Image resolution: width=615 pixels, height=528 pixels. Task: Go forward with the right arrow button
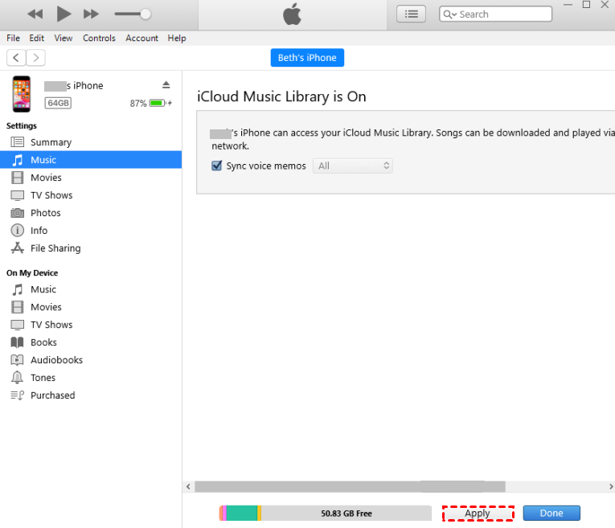coord(35,58)
